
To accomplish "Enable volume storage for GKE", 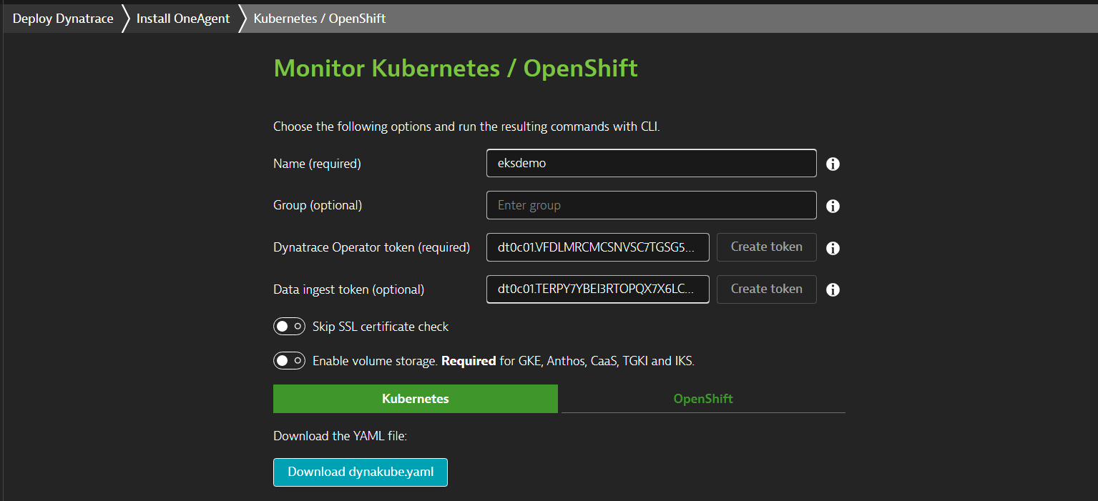I will 289,360.
